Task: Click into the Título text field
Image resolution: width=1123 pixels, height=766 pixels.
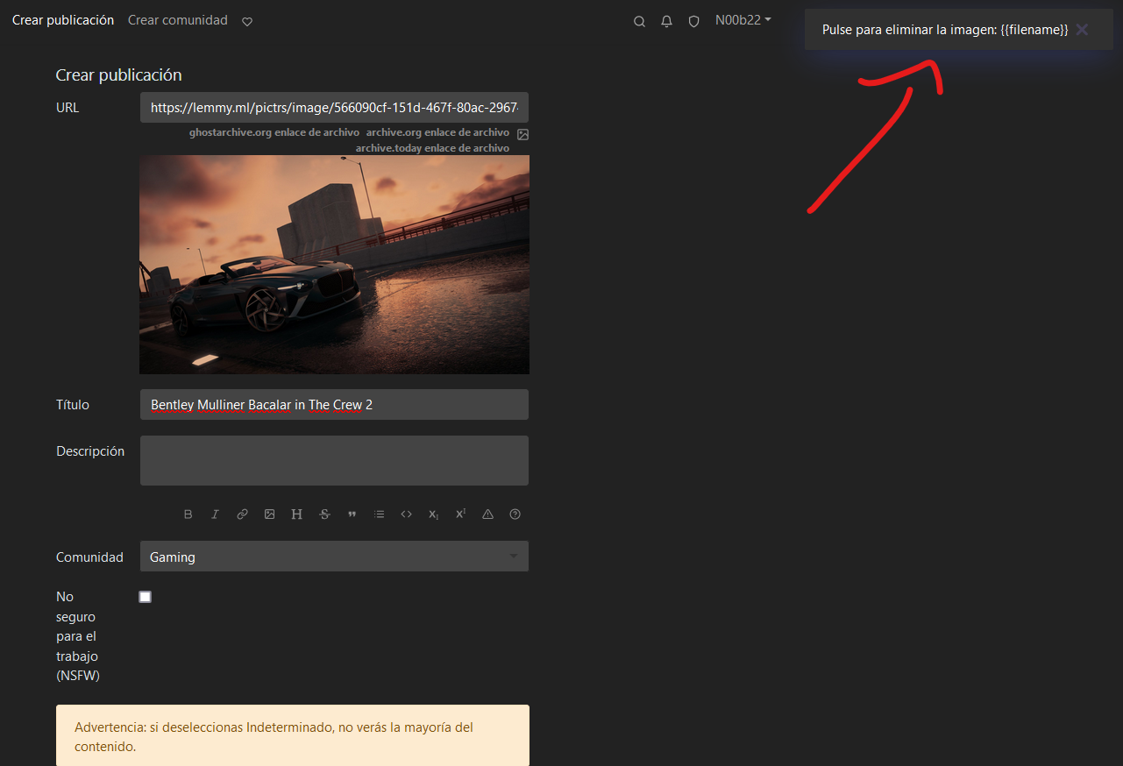Action: 334,405
